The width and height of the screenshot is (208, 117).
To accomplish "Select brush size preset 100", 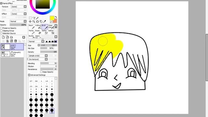I will coord(46,106).
